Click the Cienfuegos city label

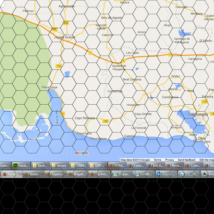(x=198, y=114)
